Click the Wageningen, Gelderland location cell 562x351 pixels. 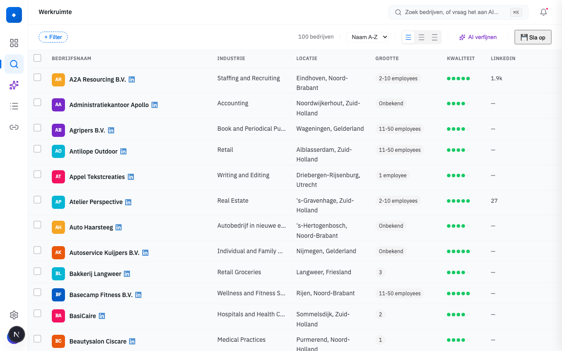coord(330,129)
